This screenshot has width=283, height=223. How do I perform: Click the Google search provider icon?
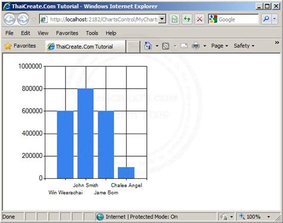coord(213,19)
